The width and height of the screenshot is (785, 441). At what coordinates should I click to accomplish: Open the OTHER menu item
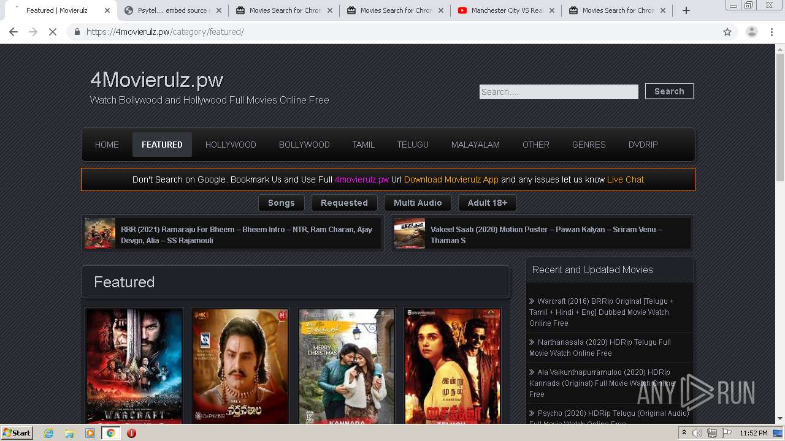535,145
